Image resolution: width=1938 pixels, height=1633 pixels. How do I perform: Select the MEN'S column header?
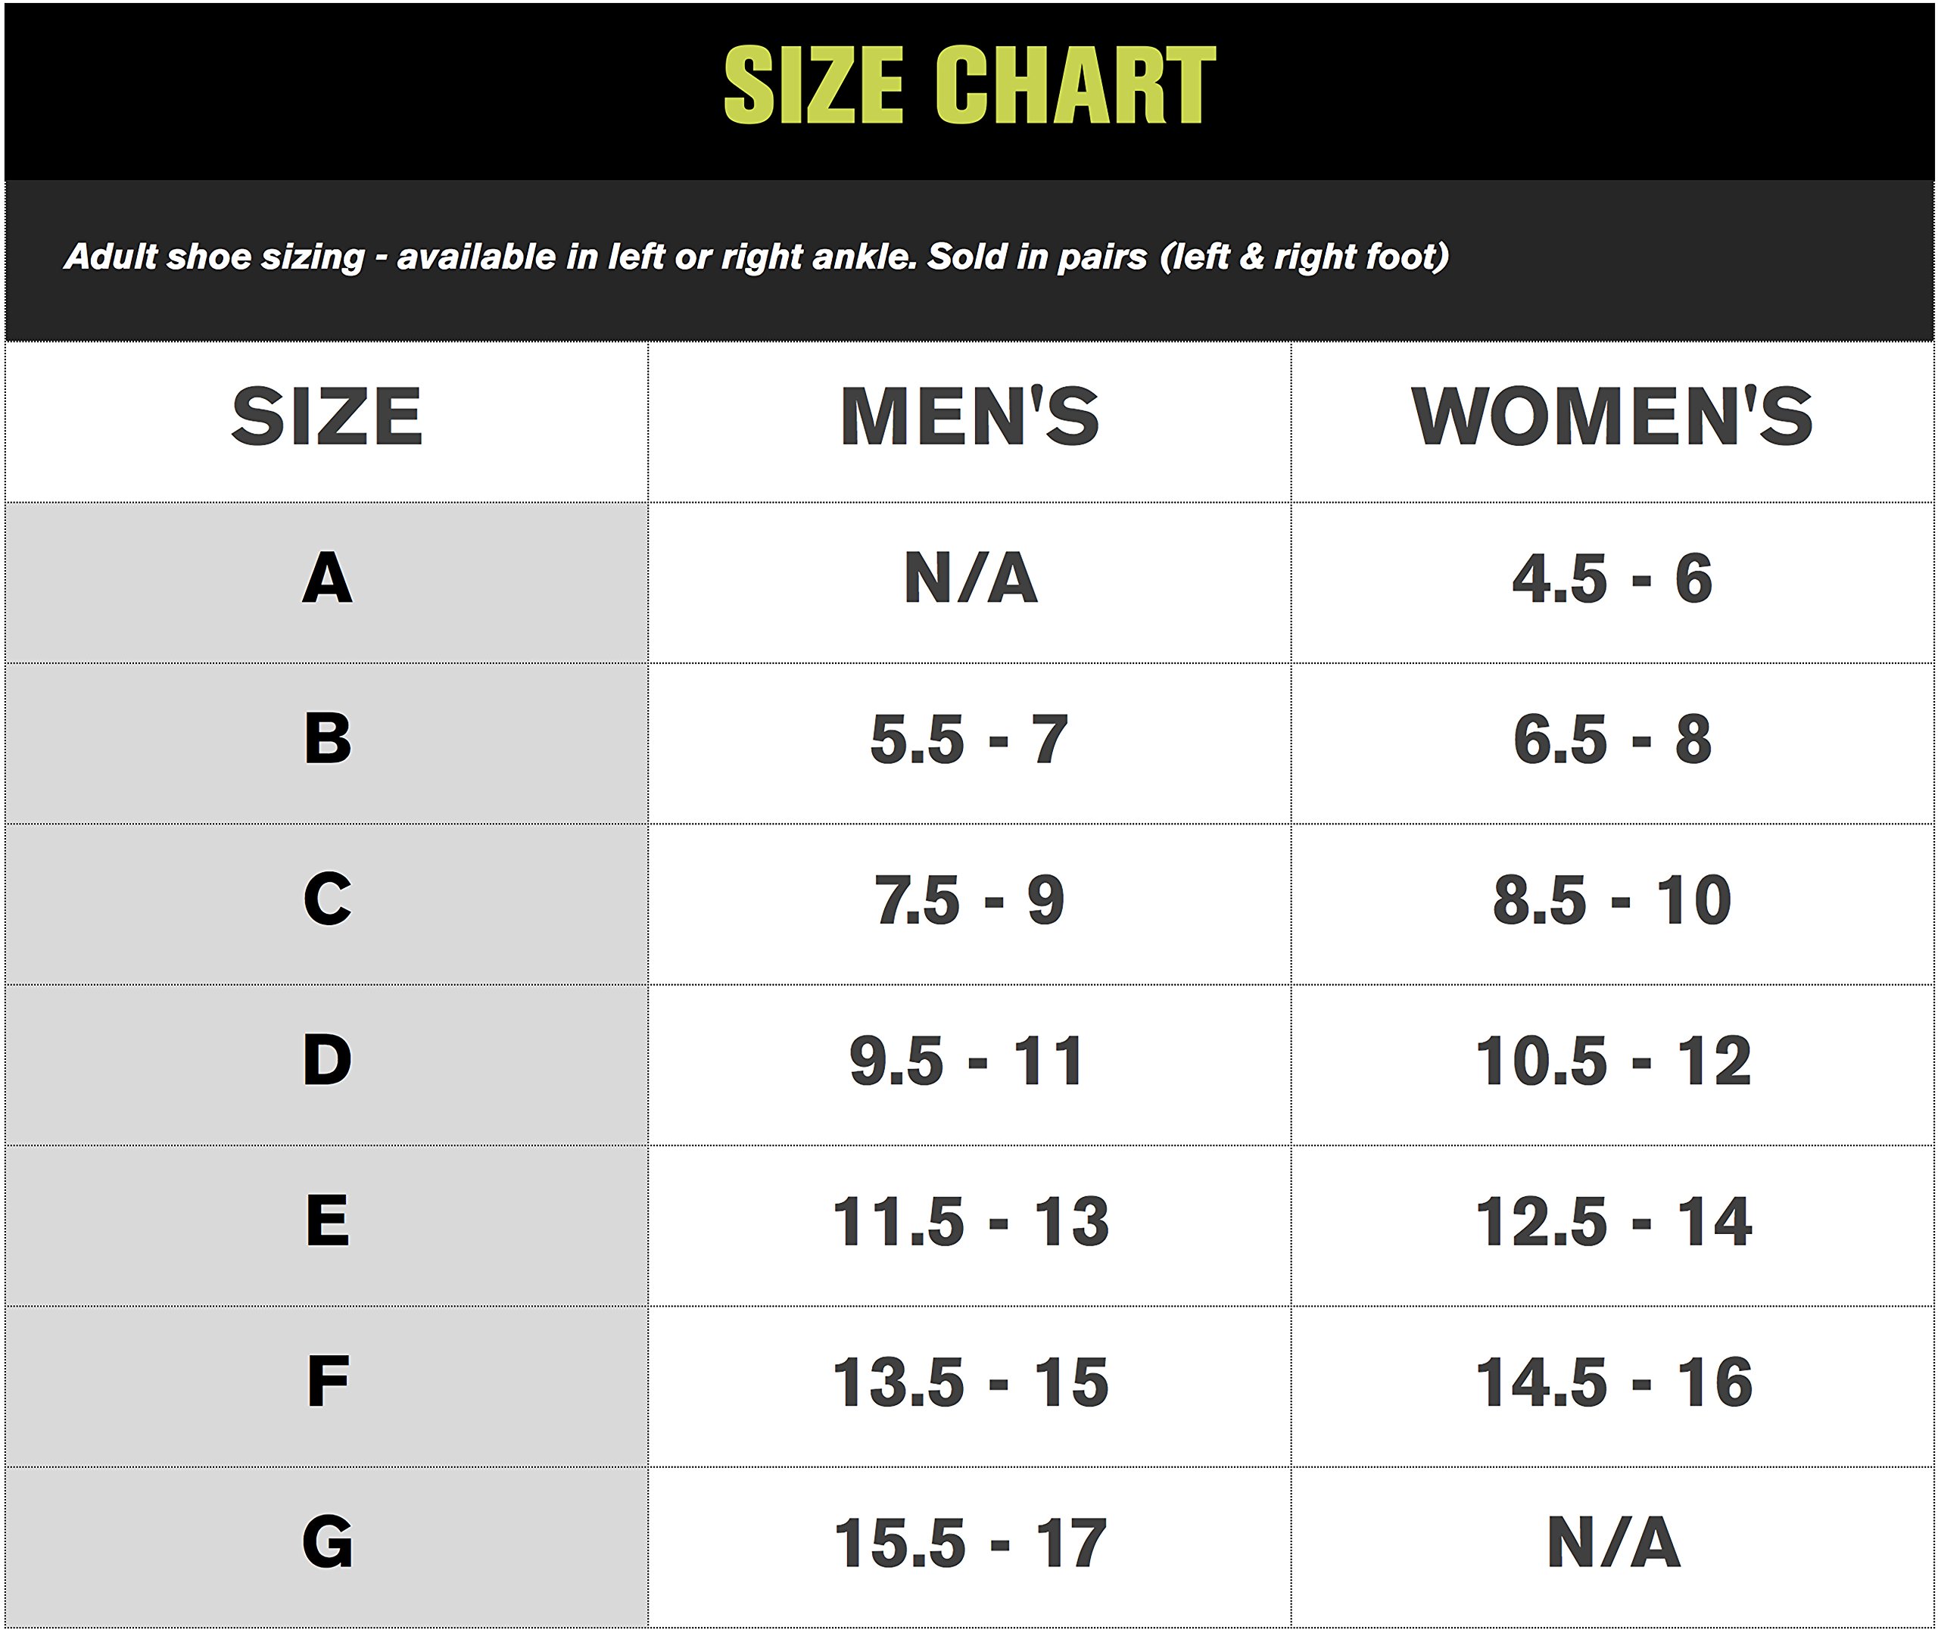969,417
